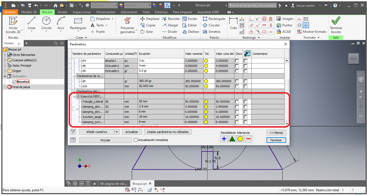Use the Desplazar move tool
Viewport: 367px width, 195px height.
150,19
